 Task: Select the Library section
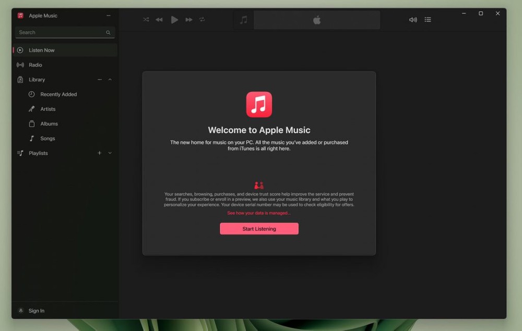(65, 79)
